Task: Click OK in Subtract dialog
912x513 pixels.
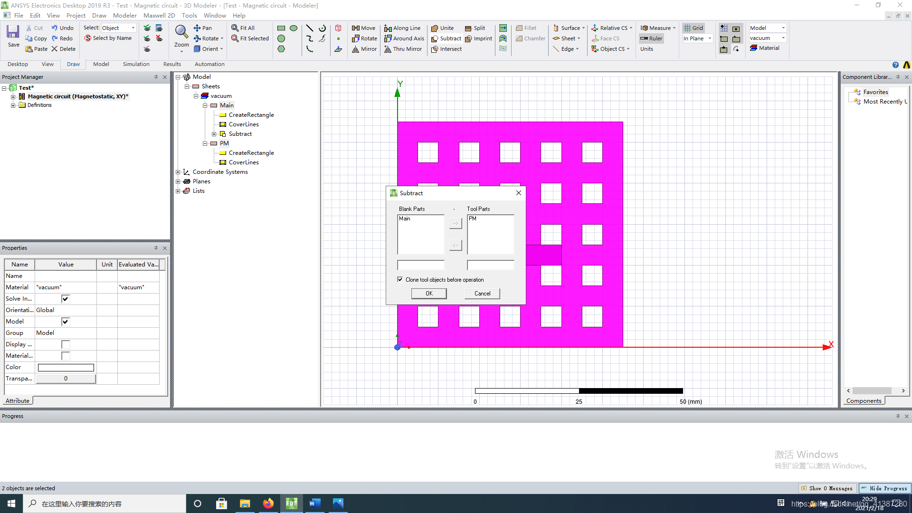Action: point(429,294)
